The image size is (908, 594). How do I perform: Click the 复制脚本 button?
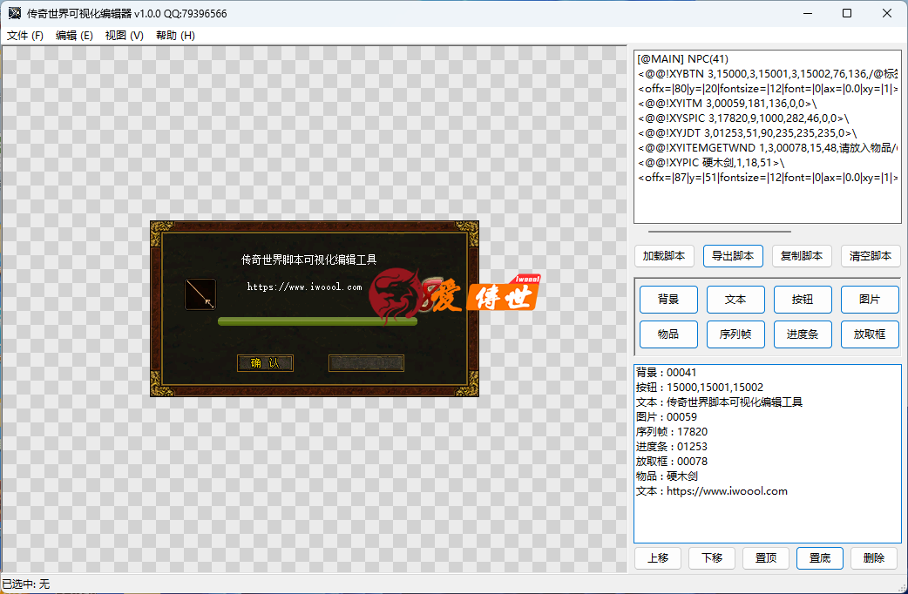(x=802, y=256)
